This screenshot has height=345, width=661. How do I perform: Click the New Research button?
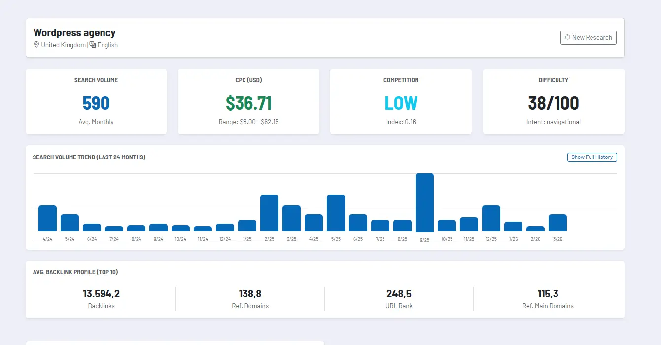588,37
